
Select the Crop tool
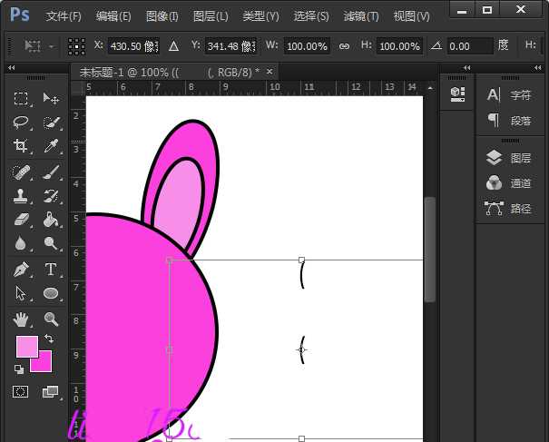(21, 146)
